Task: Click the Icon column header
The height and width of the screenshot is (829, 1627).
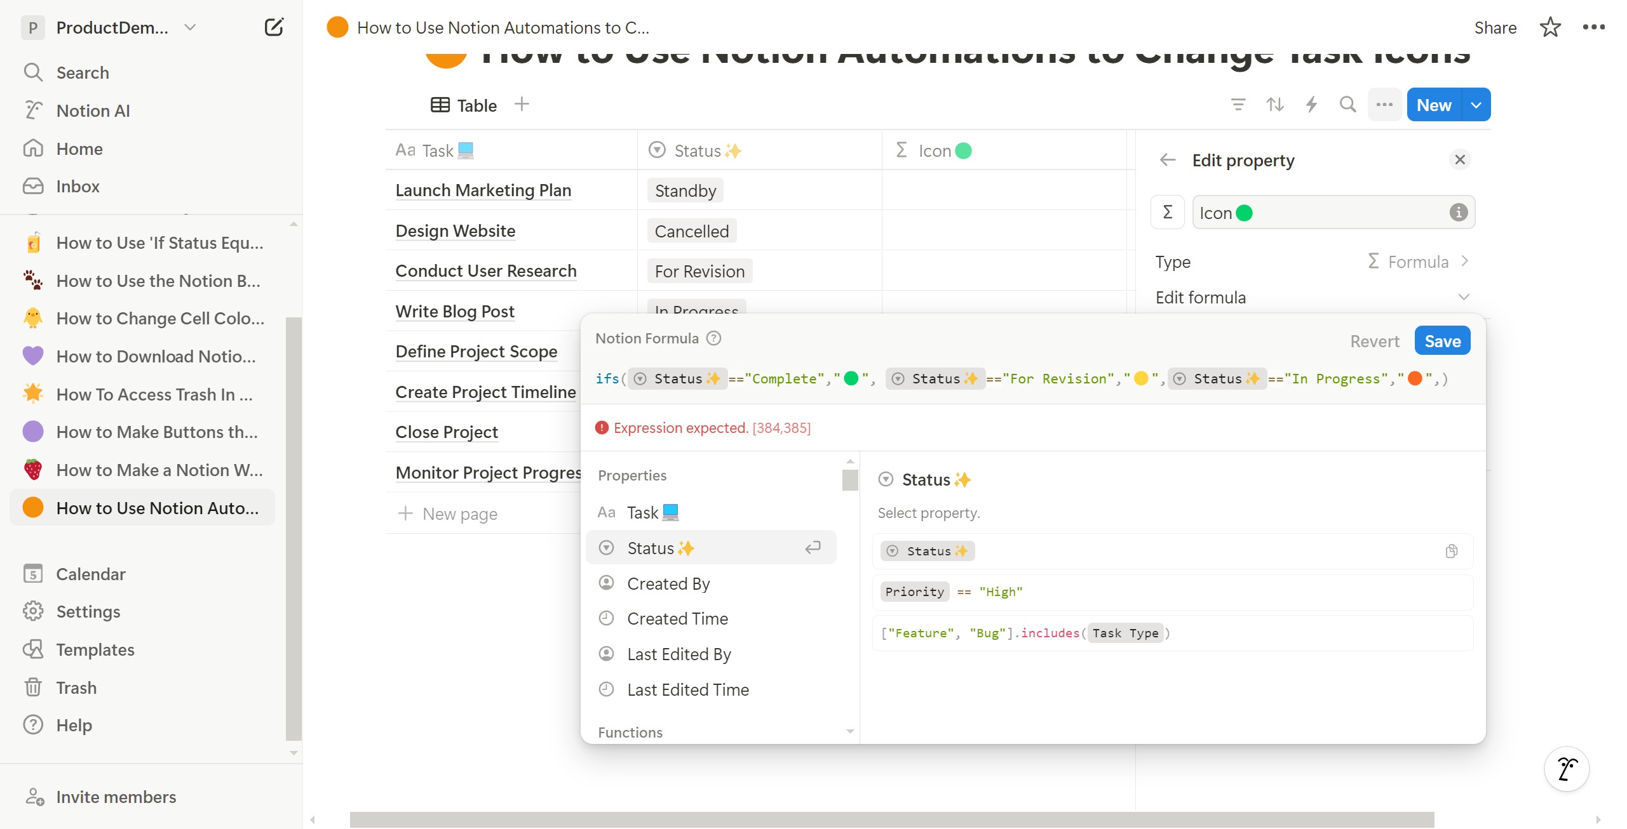Action: 1004,150
